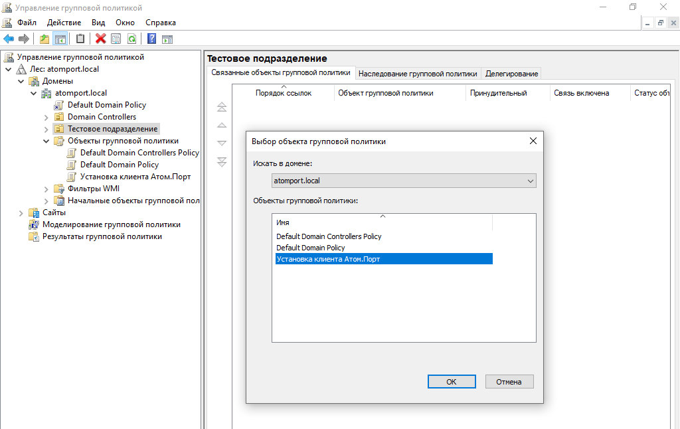This screenshot has width=680, height=429.
Task: Open Help with the blue question icon
Action: click(151, 39)
